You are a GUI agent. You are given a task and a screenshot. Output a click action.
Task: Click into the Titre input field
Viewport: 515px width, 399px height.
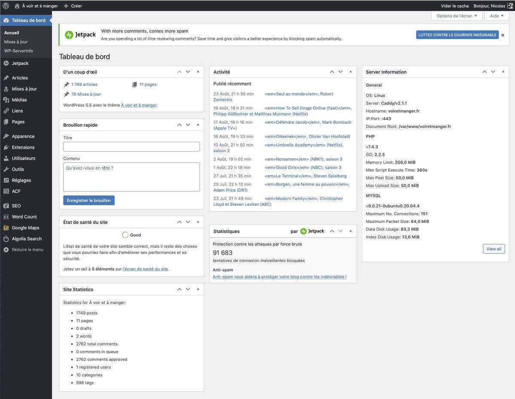point(131,147)
